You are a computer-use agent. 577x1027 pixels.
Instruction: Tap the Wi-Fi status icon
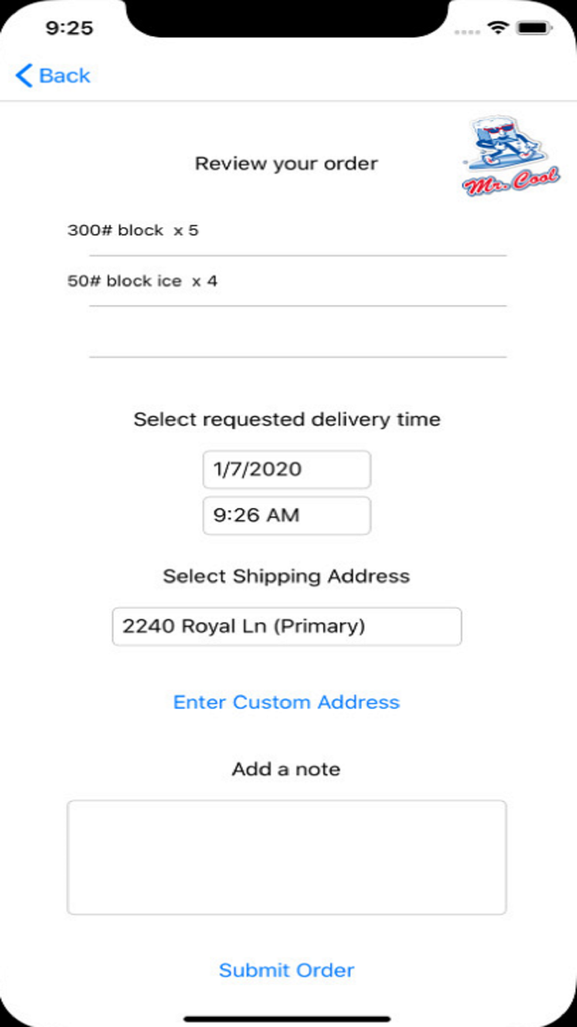click(x=497, y=28)
